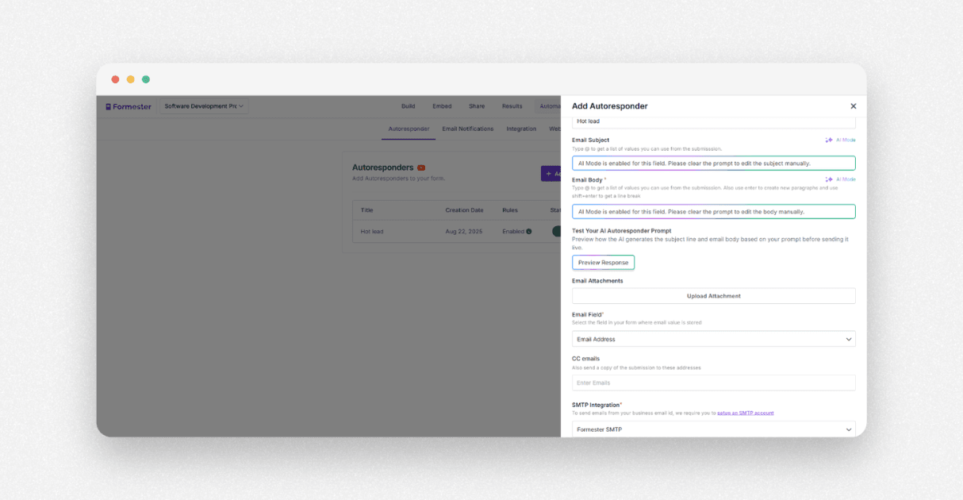
Task: Click the green window dot
Action: 145,79
